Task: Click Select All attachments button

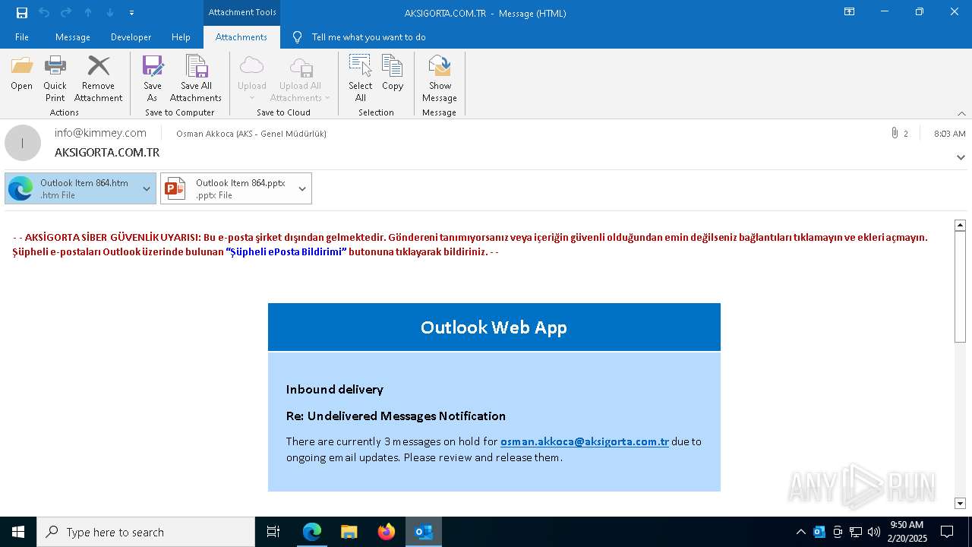Action: click(361, 79)
